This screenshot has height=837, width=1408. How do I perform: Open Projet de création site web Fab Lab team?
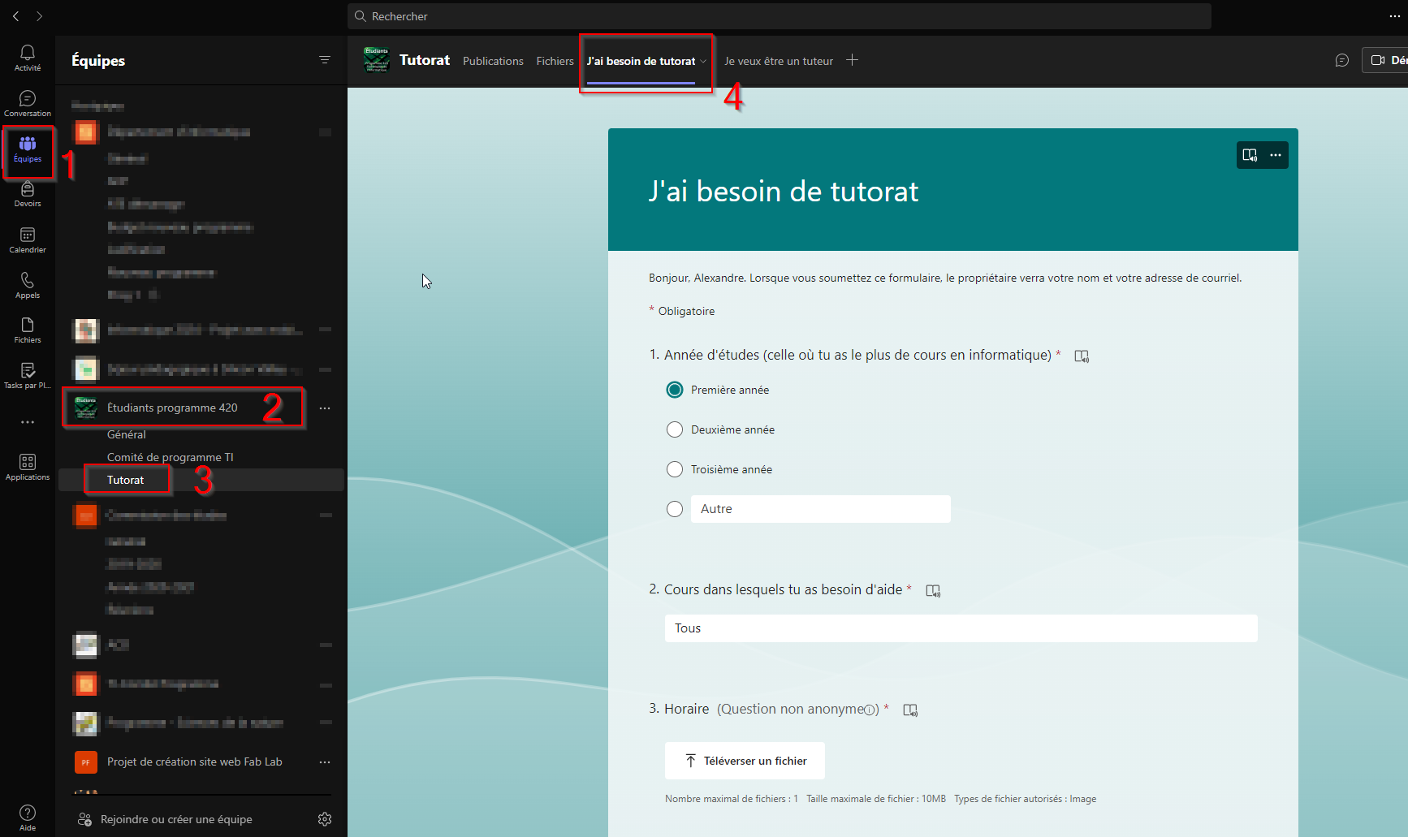click(x=195, y=761)
